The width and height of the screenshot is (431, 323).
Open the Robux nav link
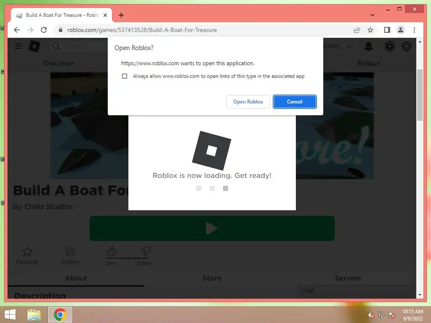tap(369, 63)
